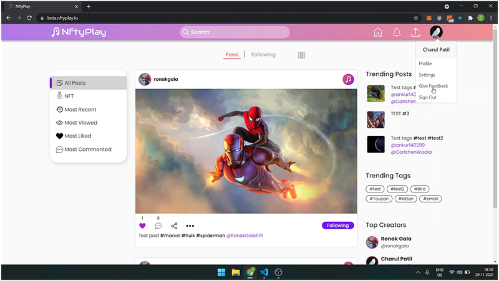Open the Spider-Man Iron Man post image
This screenshot has height=281, width=499.
pos(246,151)
